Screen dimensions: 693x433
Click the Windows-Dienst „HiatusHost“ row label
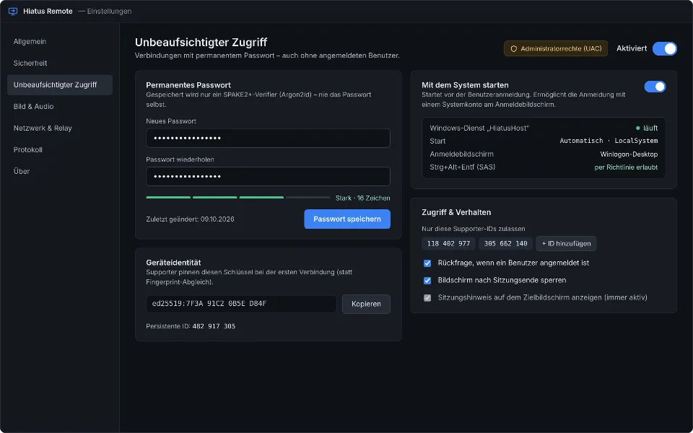(479, 128)
